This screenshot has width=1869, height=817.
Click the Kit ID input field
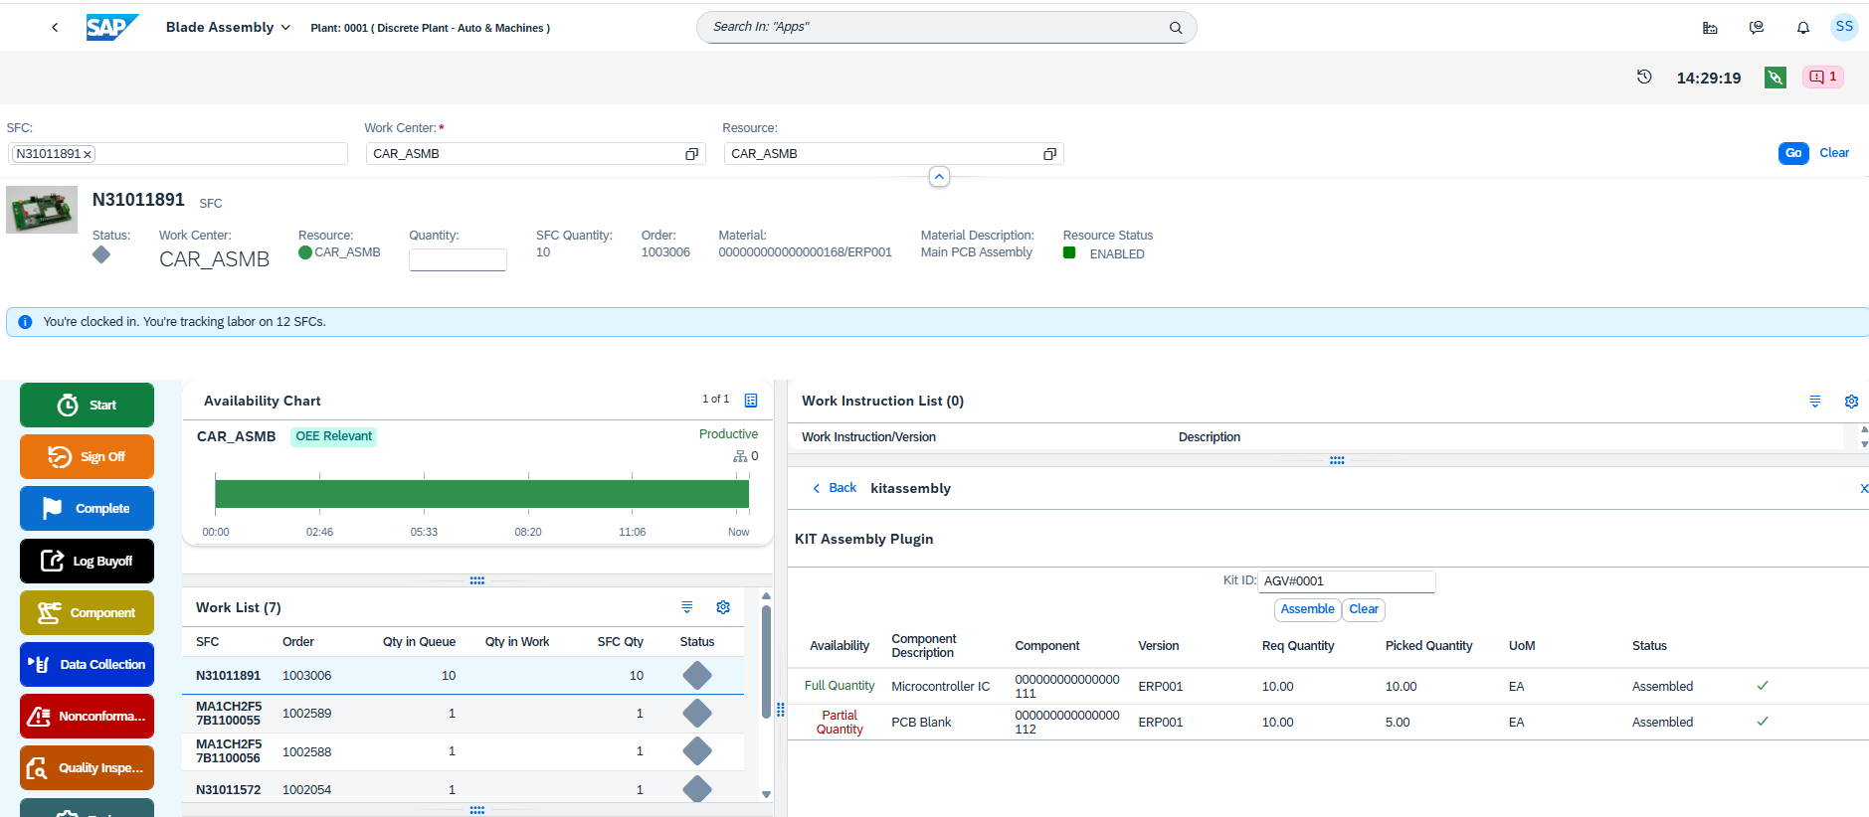pyautogui.click(x=1346, y=581)
